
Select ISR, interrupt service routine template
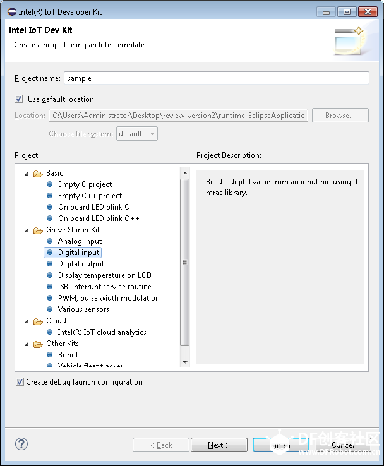coord(105,287)
